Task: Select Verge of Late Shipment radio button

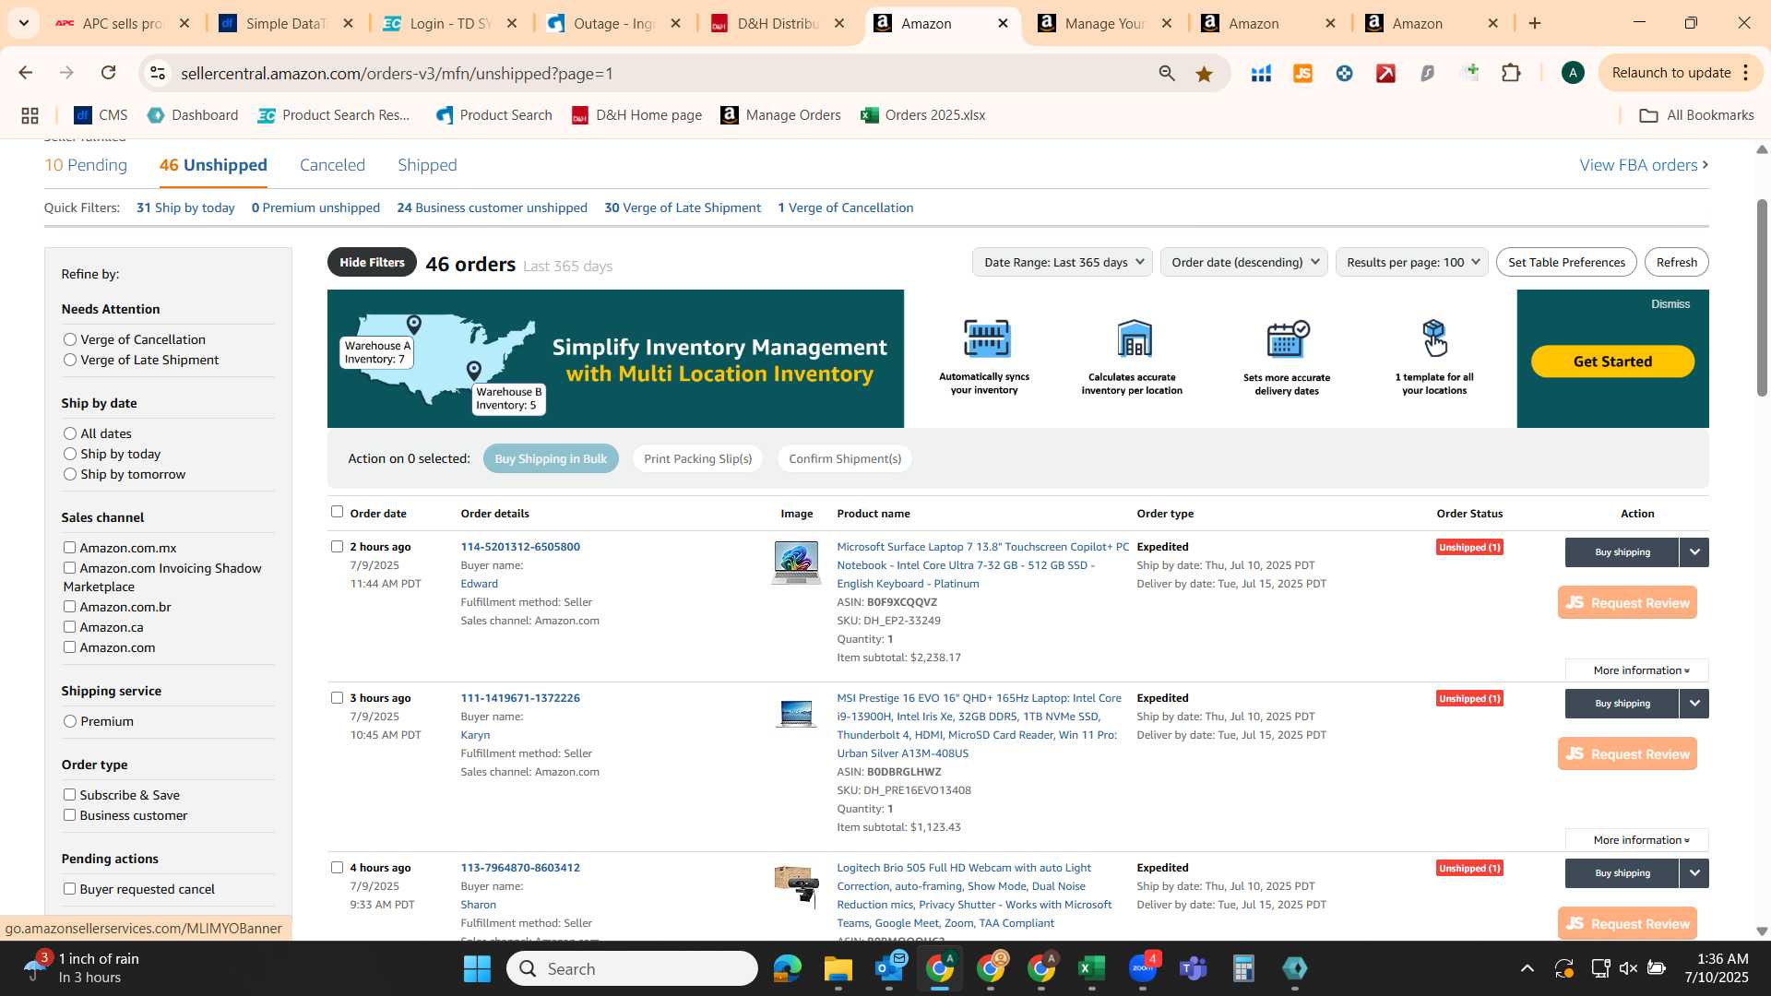Action: tap(69, 360)
